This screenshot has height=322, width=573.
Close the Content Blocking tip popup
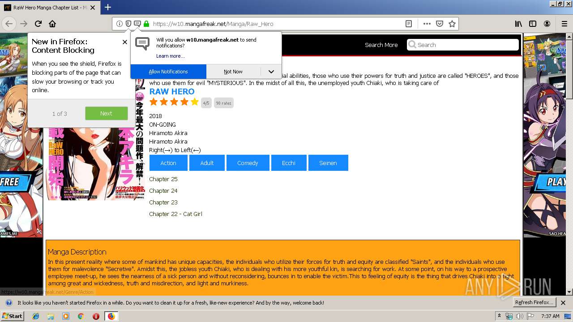[x=124, y=42]
